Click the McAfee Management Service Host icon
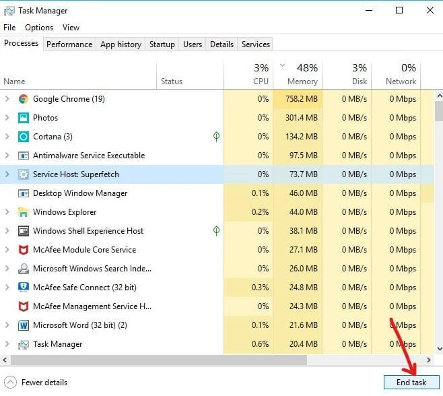 [x=24, y=306]
